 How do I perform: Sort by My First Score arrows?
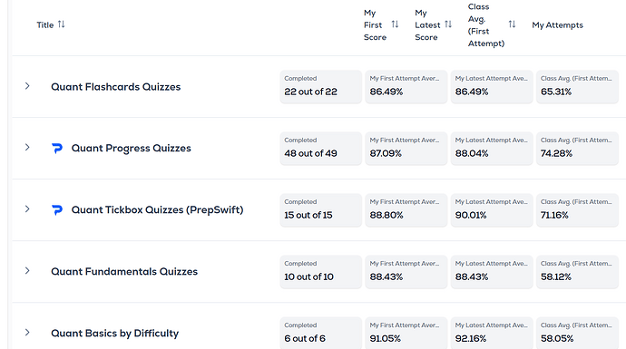[395, 24]
